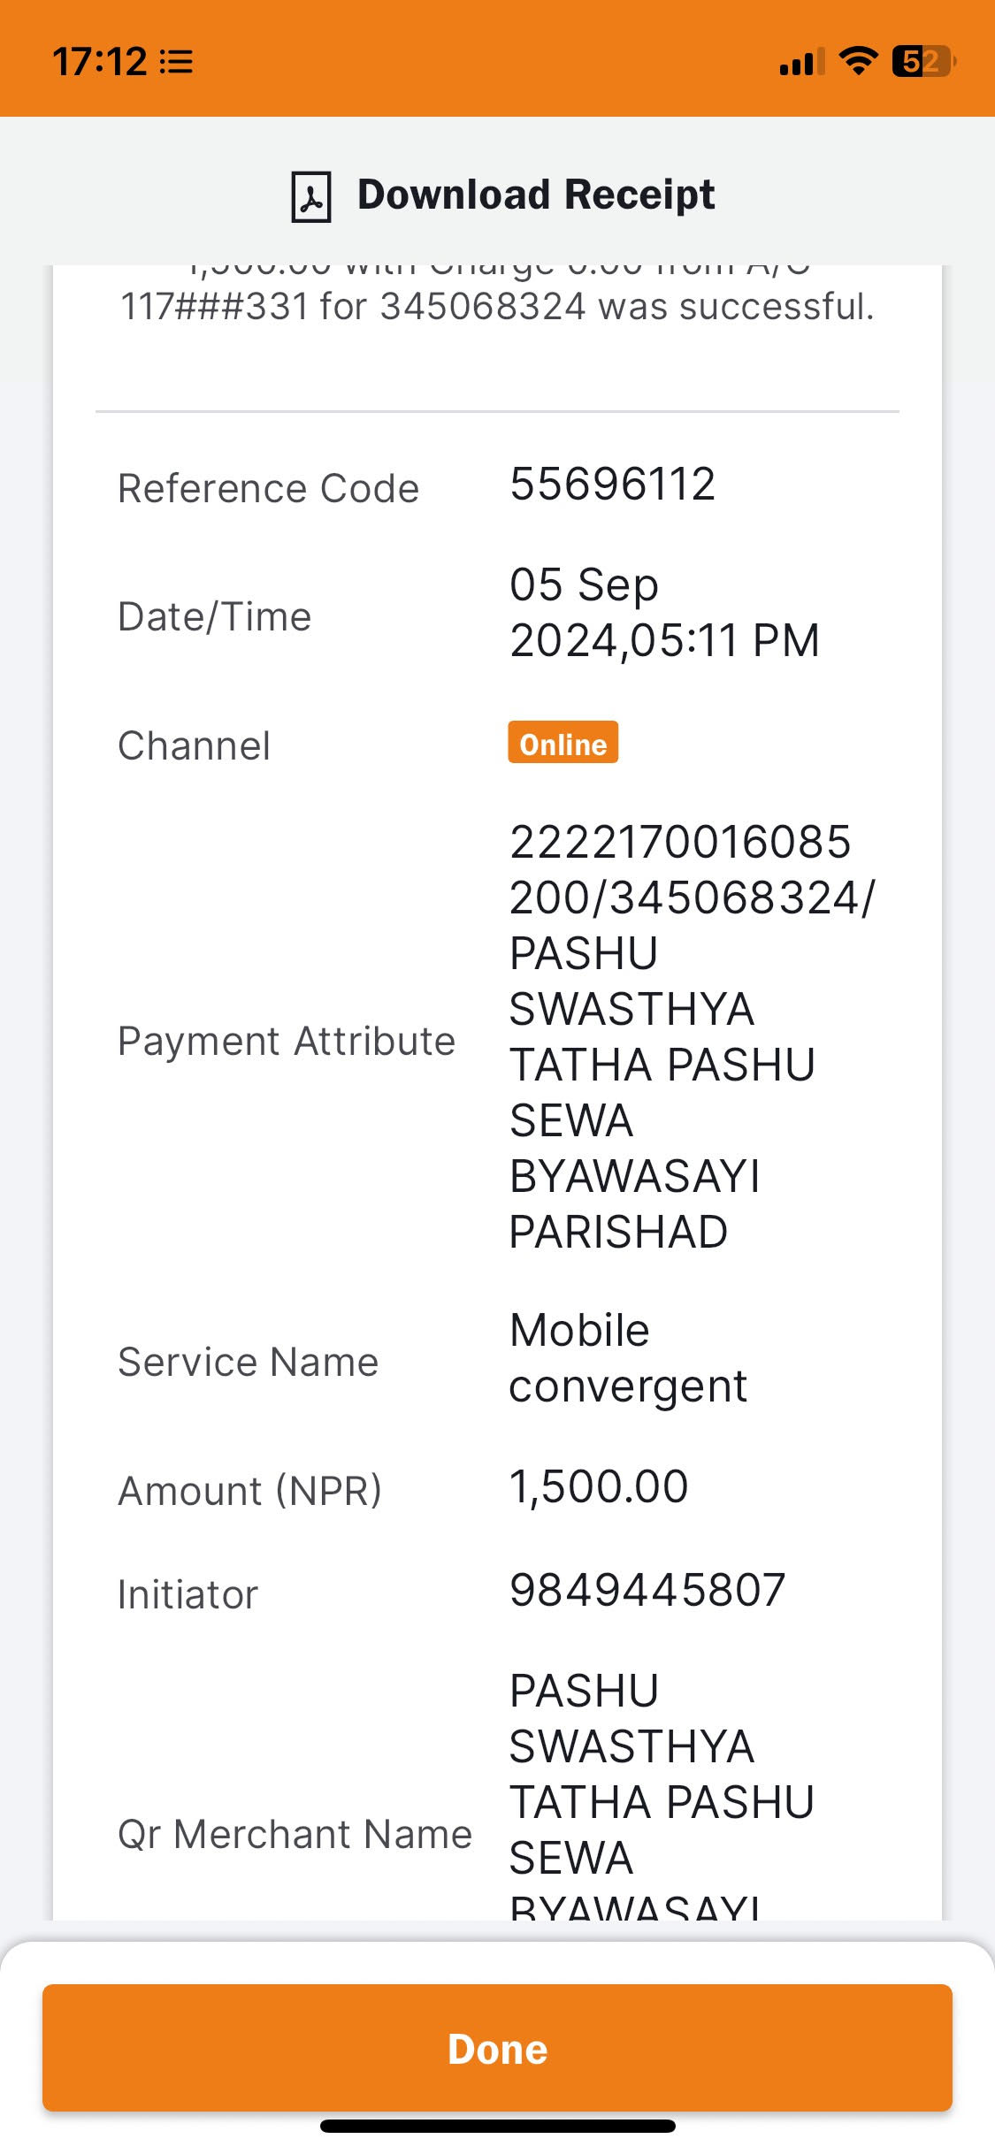Image resolution: width=995 pixels, height=2154 pixels.
Task: Tap the PDF download receipt icon
Action: [x=311, y=196]
